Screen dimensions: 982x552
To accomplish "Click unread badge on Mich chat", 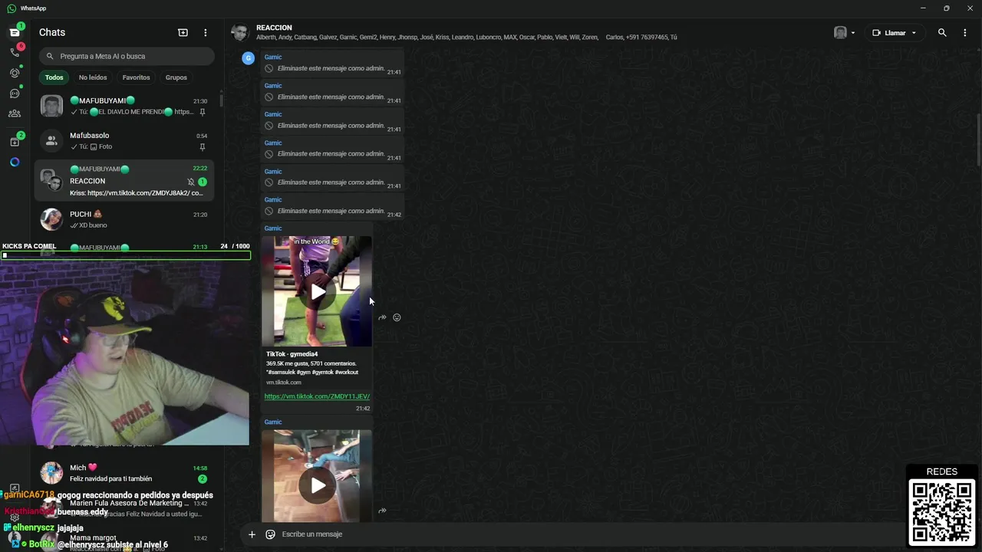I will click(203, 479).
